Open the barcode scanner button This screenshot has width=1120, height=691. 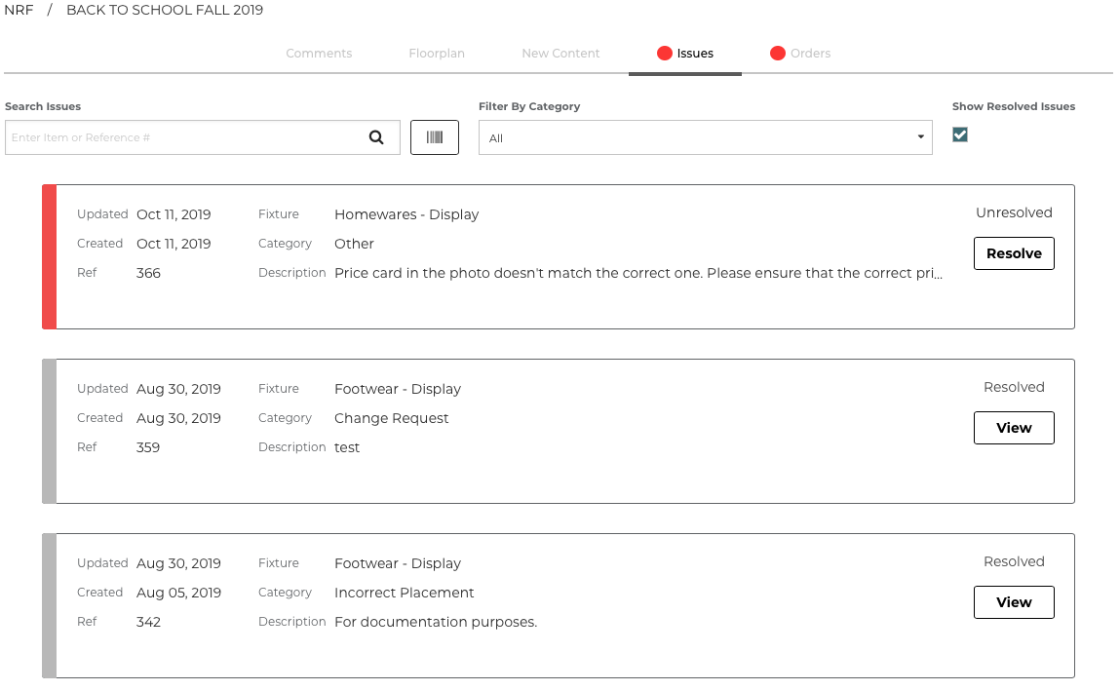click(435, 137)
